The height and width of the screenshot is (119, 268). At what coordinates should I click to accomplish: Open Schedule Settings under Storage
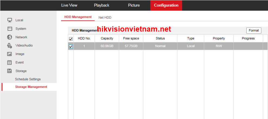click(28, 79)
